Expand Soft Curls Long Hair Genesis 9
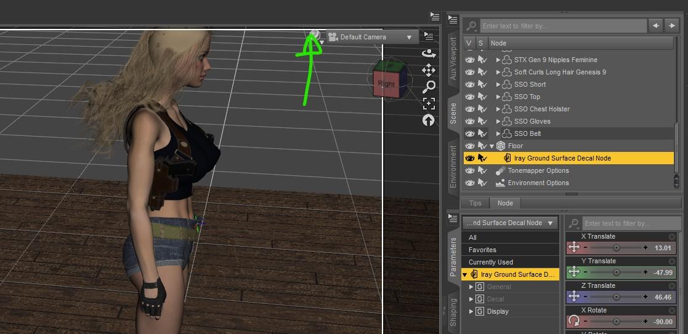Image resolution: width=688 pixels, height=334 pixels. (498, 72)
